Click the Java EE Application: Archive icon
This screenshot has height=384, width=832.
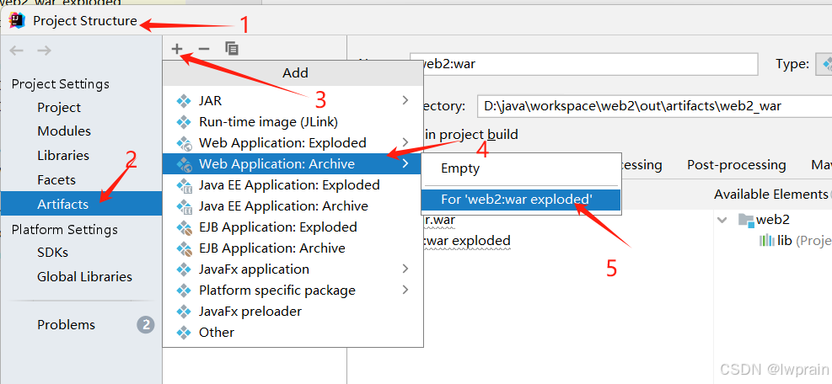(x=184, y=205)
